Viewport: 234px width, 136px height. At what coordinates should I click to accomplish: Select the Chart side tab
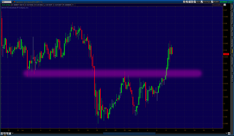point(232,52)
